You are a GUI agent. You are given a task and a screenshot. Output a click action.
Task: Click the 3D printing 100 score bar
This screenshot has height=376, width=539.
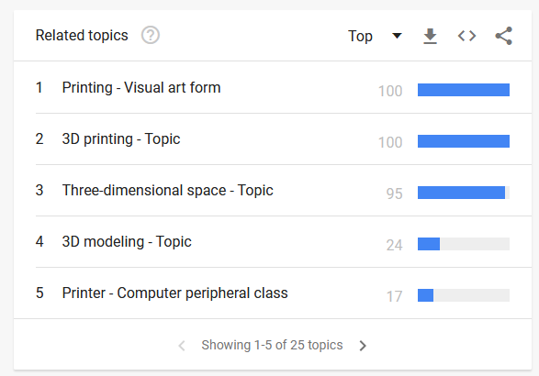tap(464, 141)
